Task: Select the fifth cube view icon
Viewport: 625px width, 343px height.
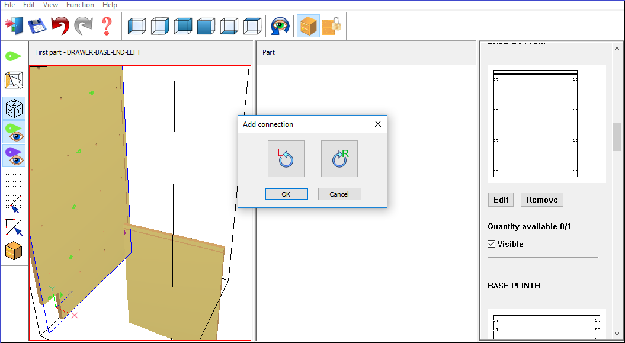Action: pyautogui.click(x=229, y=26)
